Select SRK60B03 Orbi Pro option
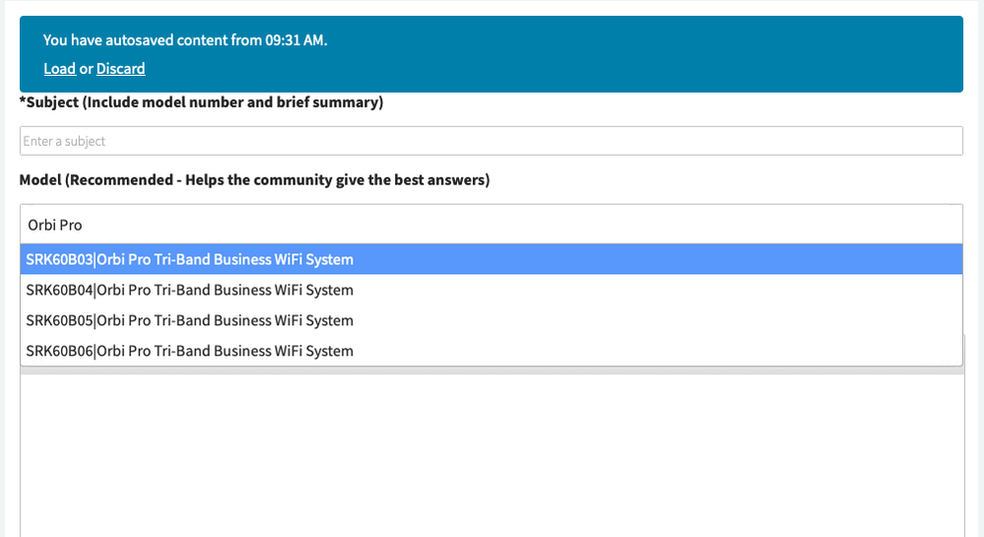Viewport: 984px width, 537px height. [492, 259]
